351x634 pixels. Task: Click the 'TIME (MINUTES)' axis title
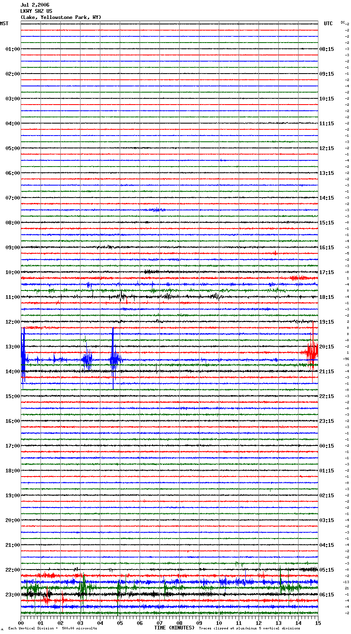tap(174, 628)
